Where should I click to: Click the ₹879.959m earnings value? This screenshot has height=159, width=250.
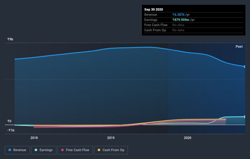pos(181,20)
